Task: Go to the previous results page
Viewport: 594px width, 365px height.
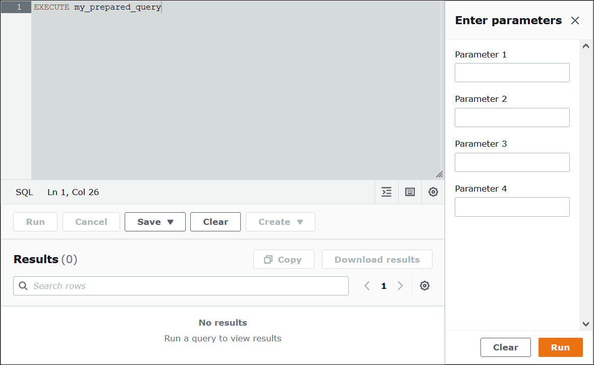Action: [x=367, y=285]
